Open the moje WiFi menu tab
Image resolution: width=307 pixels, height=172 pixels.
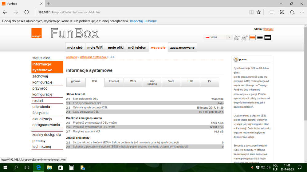coord(95,47)
